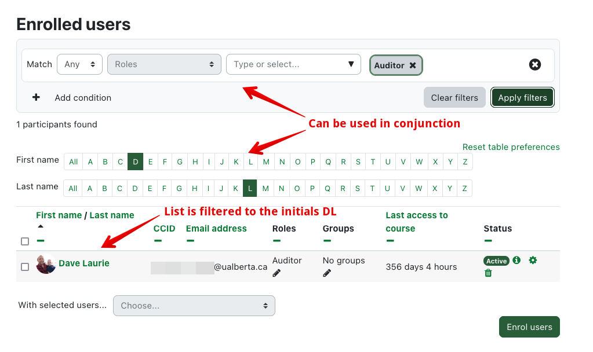Image resolution: width=593 pixels, height=352 pixels.
Task: Open the enrolment settings gear icon
Action: coord(533,261)
